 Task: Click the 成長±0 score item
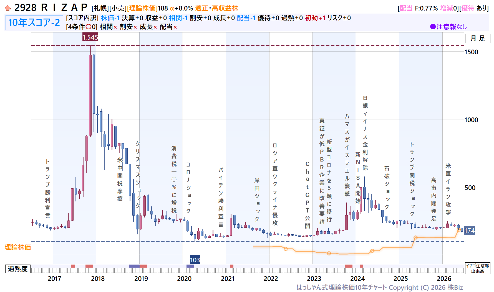(224, 18)
